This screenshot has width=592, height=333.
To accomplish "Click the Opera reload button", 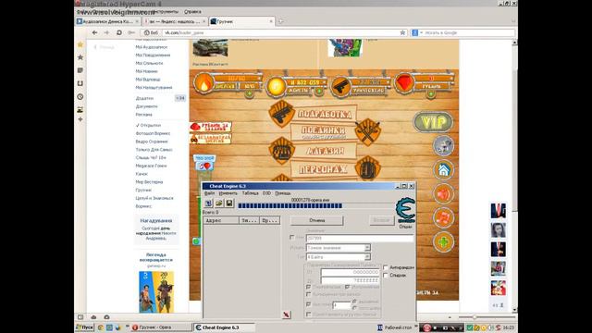I will [119, 33].
